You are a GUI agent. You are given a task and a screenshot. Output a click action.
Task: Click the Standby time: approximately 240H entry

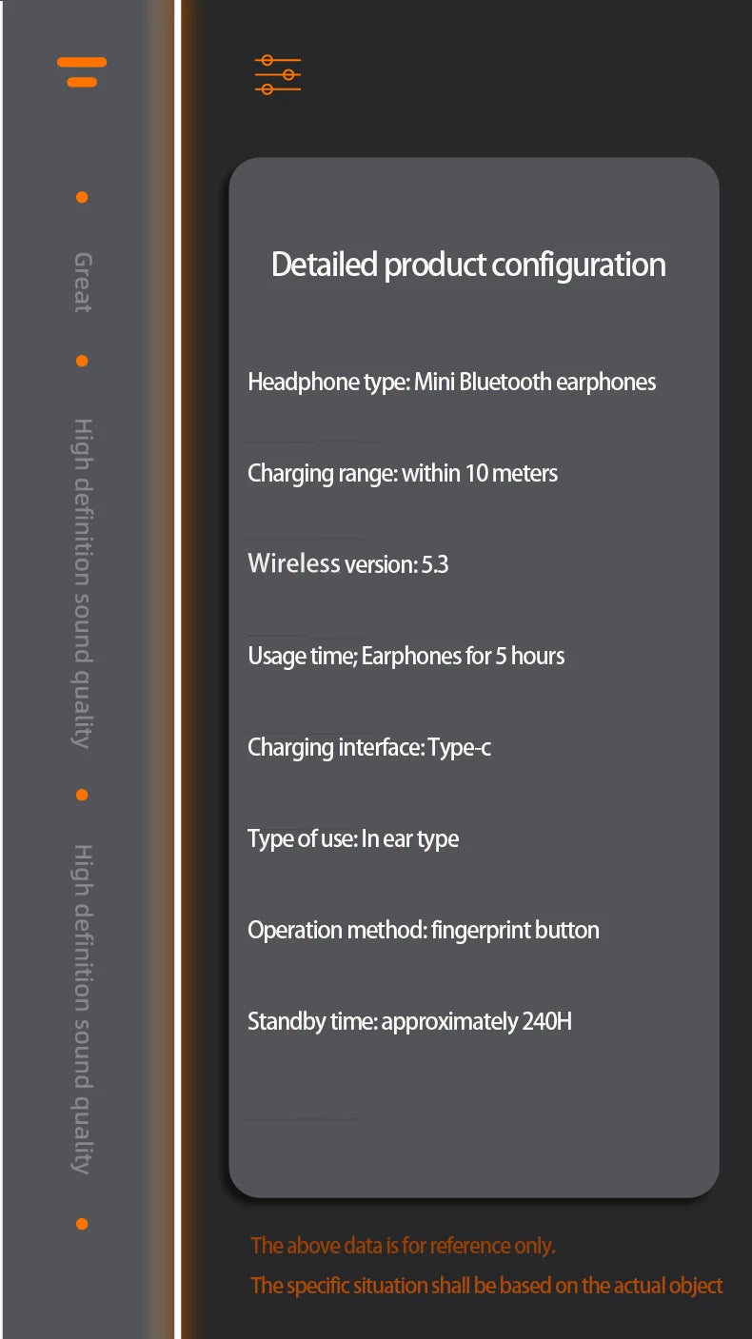pos(409,1021)
